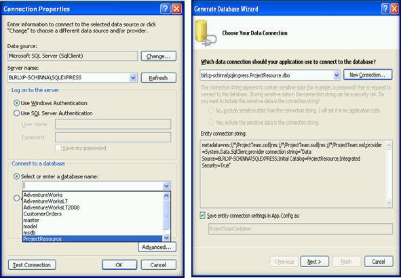Click the database list scroll up arrow
Image resolution: width=401 pixels, height=278 pixels.
click(166, 196)
